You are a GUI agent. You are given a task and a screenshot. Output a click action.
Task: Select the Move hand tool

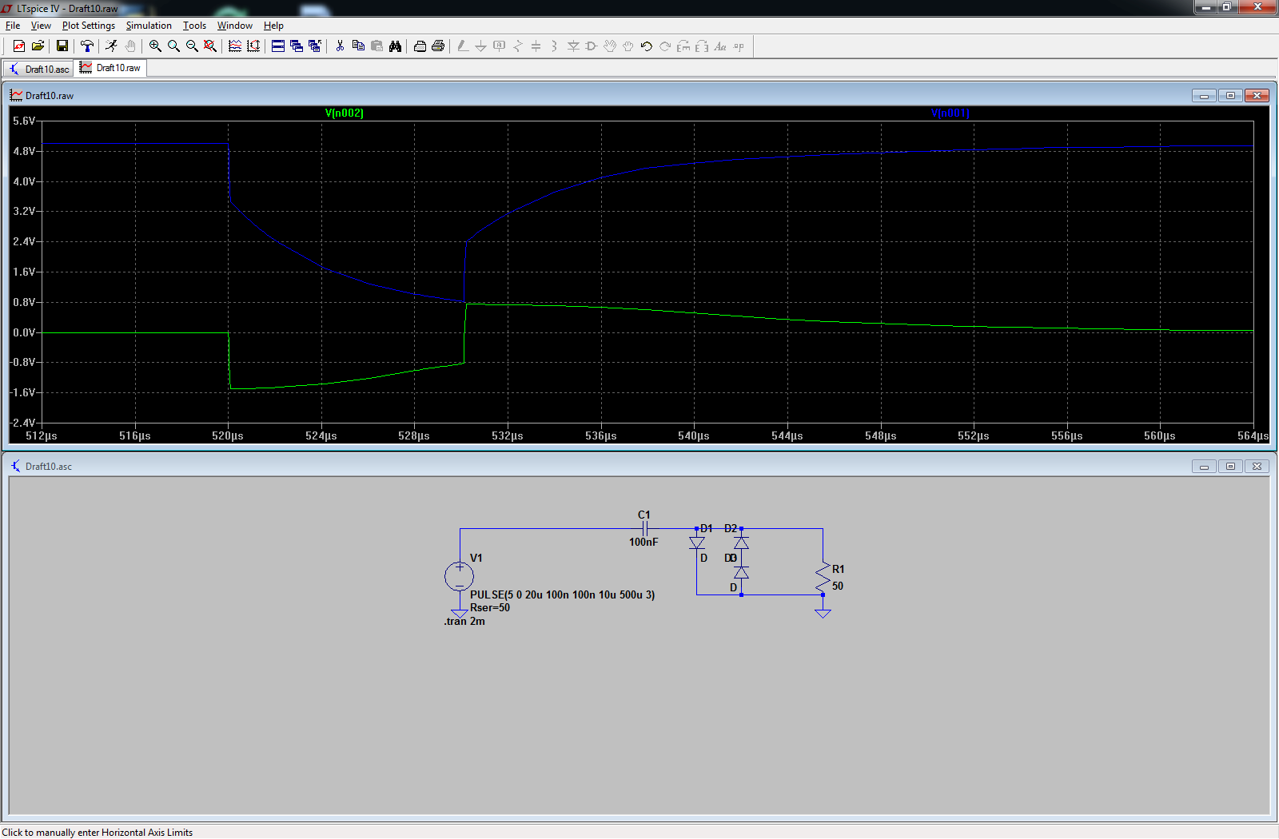(x=610, y=46)
